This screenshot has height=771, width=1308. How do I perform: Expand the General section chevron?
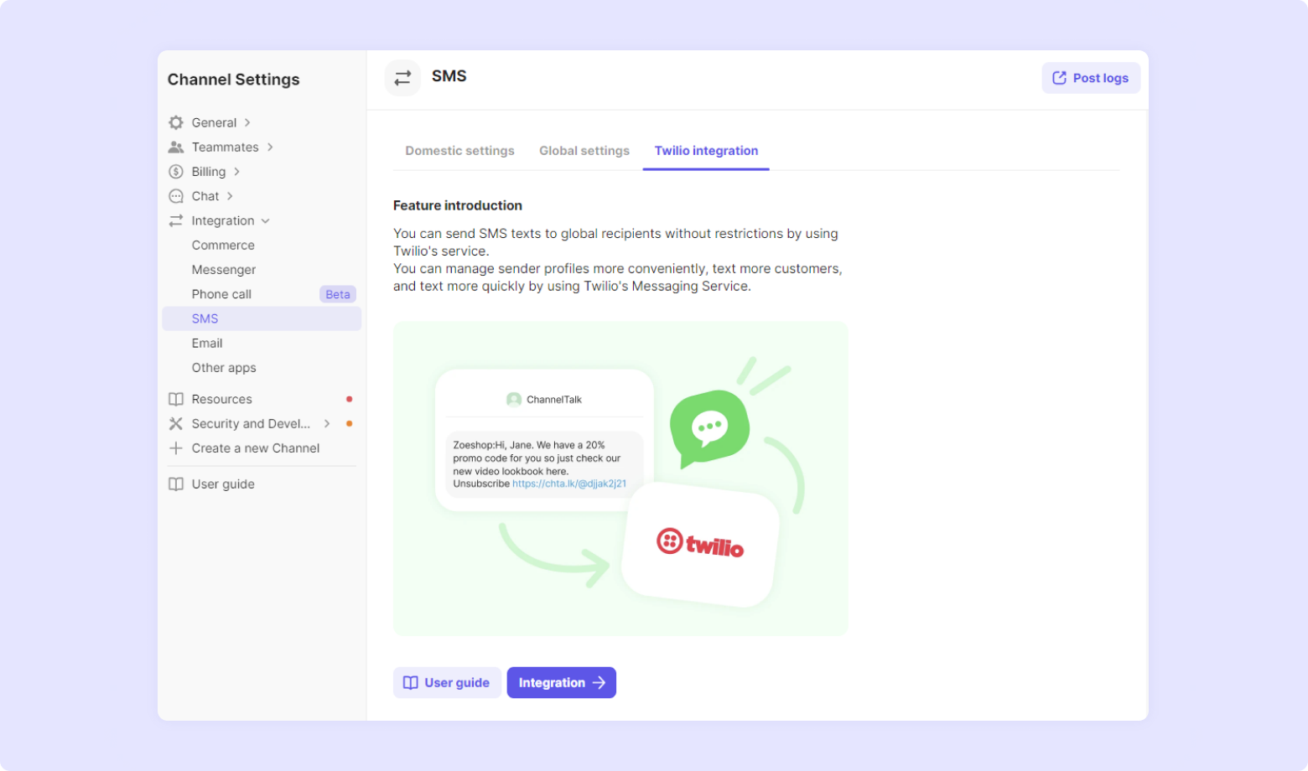[x=247, y=122]
